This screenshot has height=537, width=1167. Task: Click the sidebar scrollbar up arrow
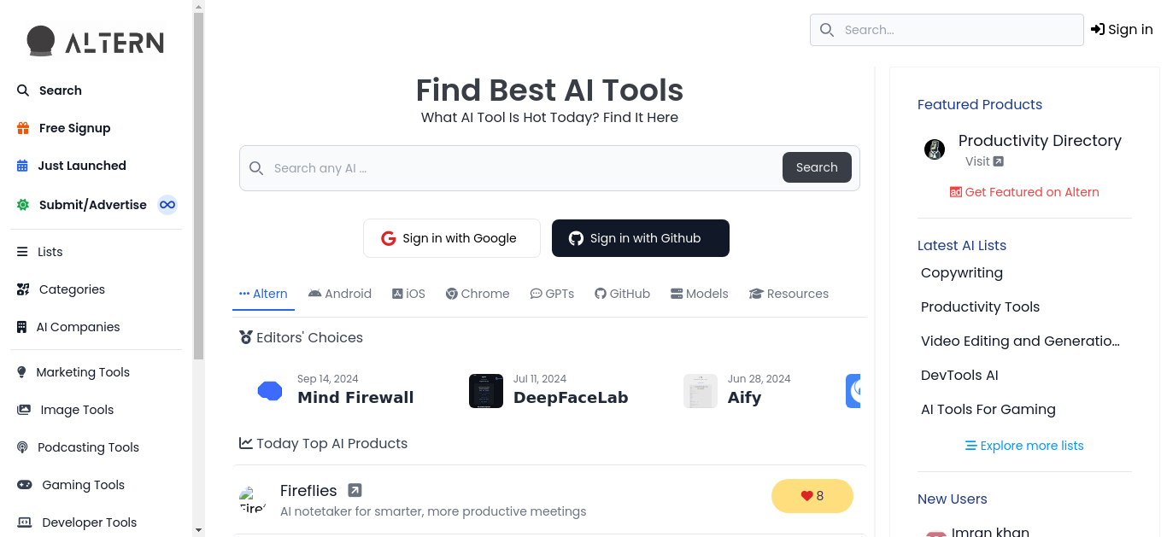199,6
